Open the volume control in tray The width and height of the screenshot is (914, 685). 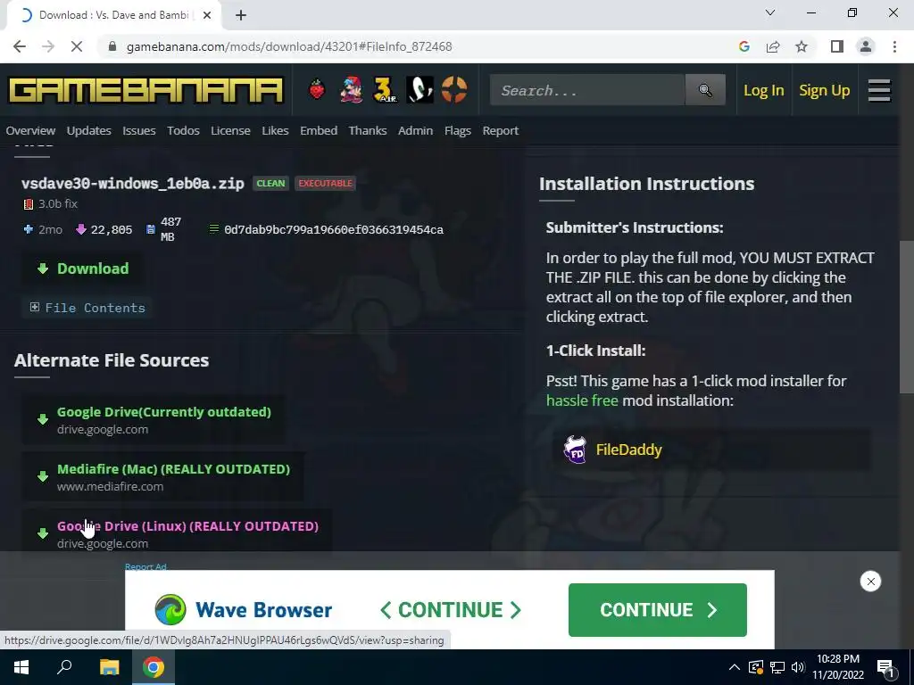(x=798, y=667)
